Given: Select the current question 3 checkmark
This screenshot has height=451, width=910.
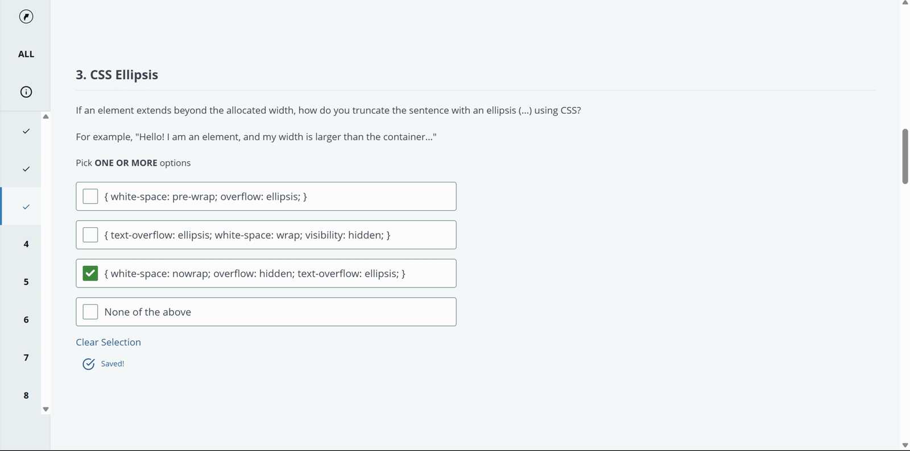Looking at the screenshot, I should 26,207.
